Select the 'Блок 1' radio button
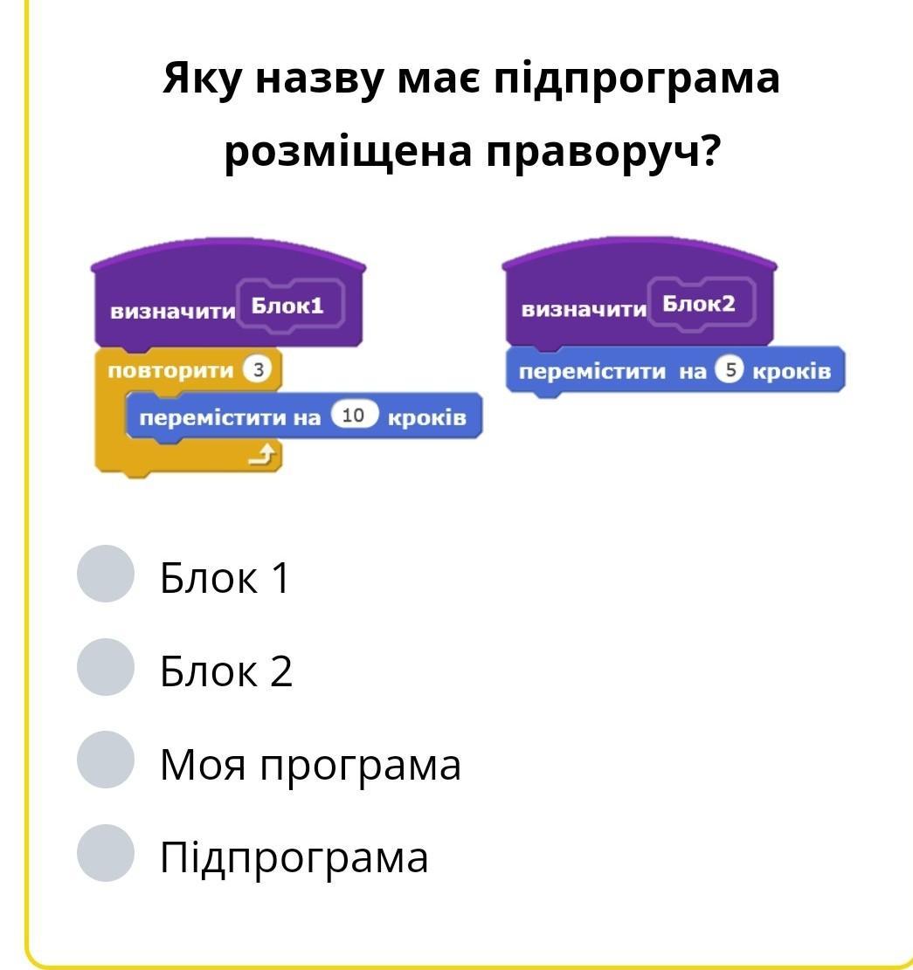This screenshot has width=913, height=970. coord(105,574)
